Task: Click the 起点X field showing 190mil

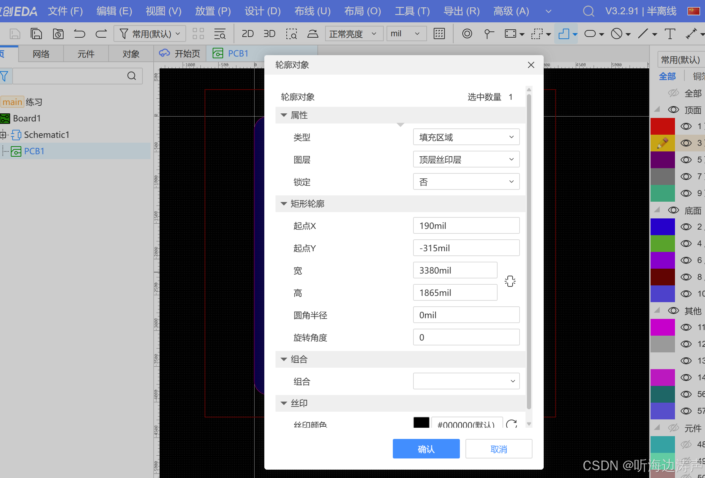Action: (466, 226)
